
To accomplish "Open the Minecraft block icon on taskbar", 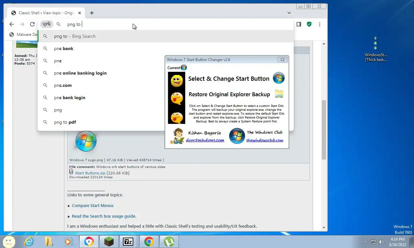I will pyautogui.click(x=109, y=242).
